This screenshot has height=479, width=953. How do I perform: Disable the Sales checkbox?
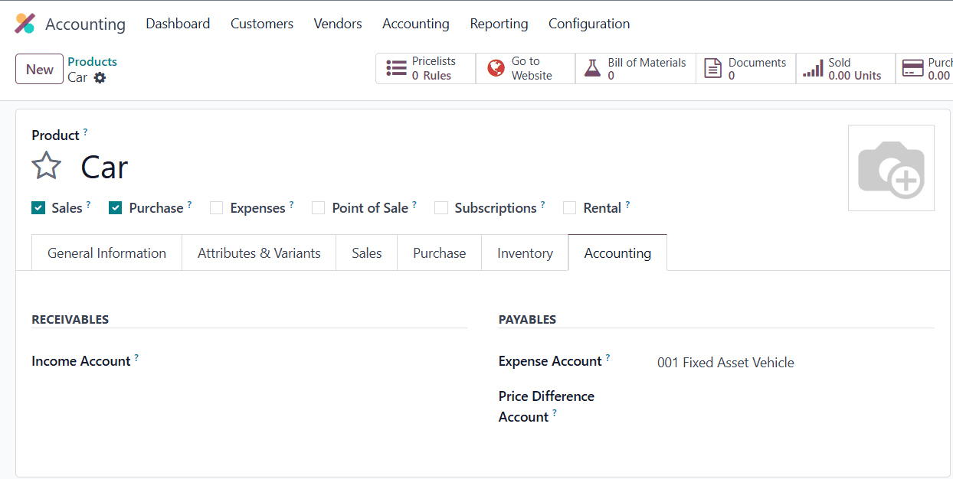click(38, 207)
